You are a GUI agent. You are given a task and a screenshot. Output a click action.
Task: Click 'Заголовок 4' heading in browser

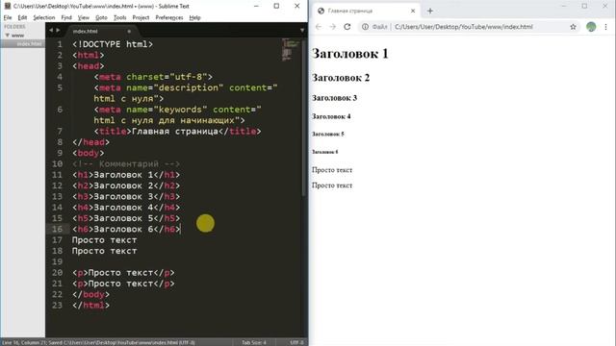(331, 116)
